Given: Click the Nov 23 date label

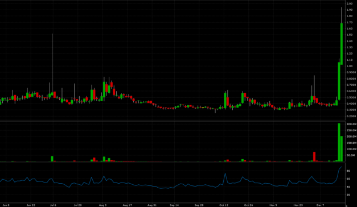Looking at the screenshot, I should click(x=298, y=205).
